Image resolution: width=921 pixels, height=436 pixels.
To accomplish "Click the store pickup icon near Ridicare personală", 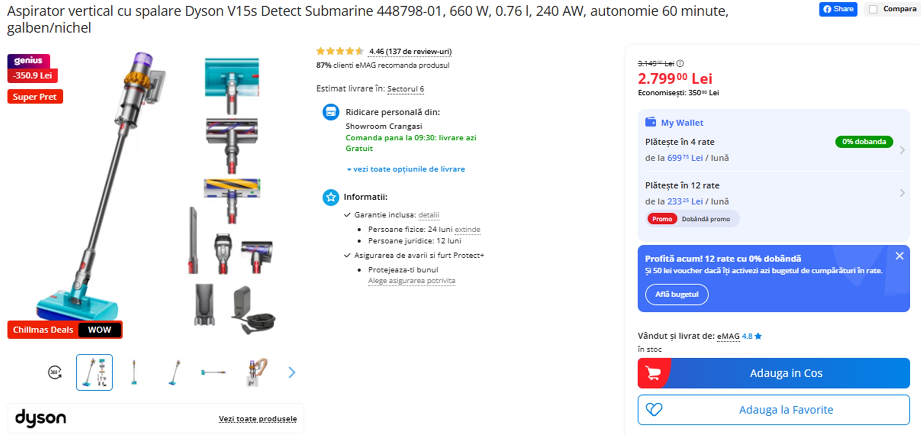I will 330,112.
